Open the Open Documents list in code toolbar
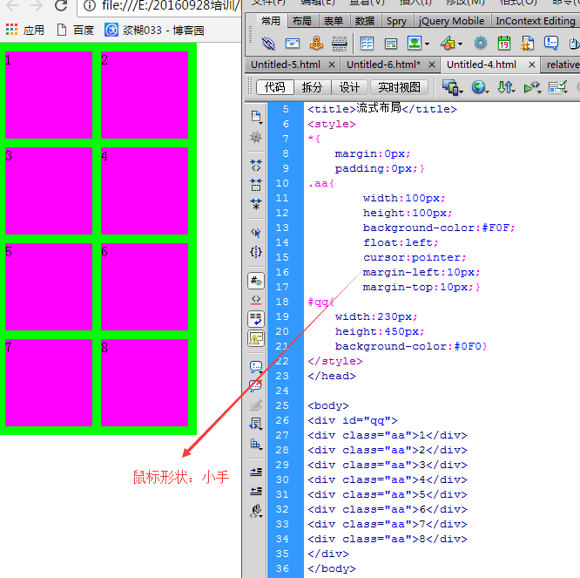This screenshot has width=580, height=578. pyautogui.click(x=255, y=117)
